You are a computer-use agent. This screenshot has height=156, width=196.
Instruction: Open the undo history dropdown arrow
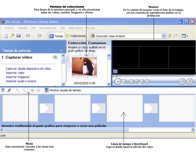pos(33,36)
